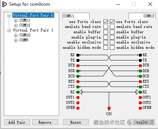Click the left RI inverter triangle
The width and height of the screenshot is (158, 129).
(81, 92)
